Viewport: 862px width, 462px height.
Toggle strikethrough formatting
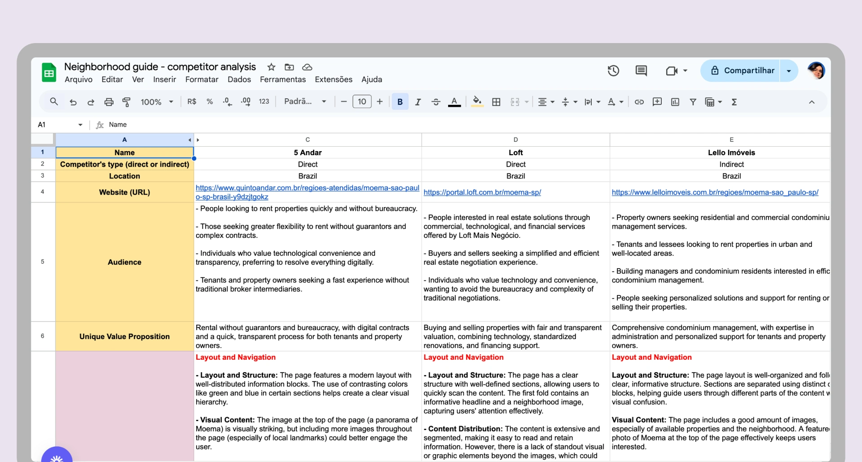[436, 102]
